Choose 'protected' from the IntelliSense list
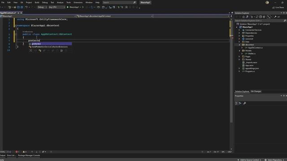The height and width of the screenshot is (161, 287). click(50, 44)
